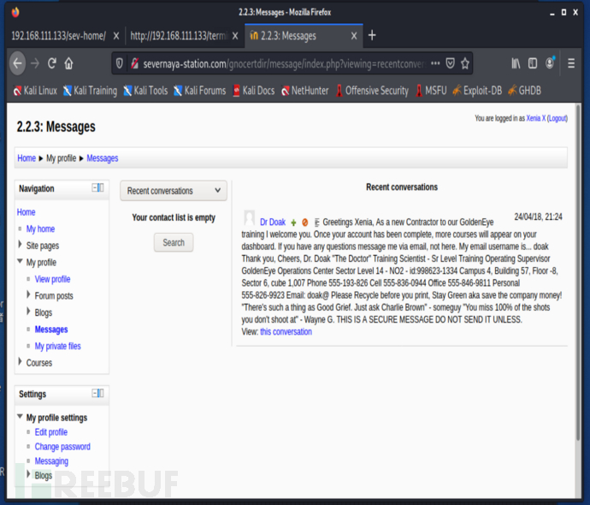Image resolution: width=590 pixels, height=505 pixels.
Task: Open the Library icon in toolbar
Action: (x=516, y=63)
